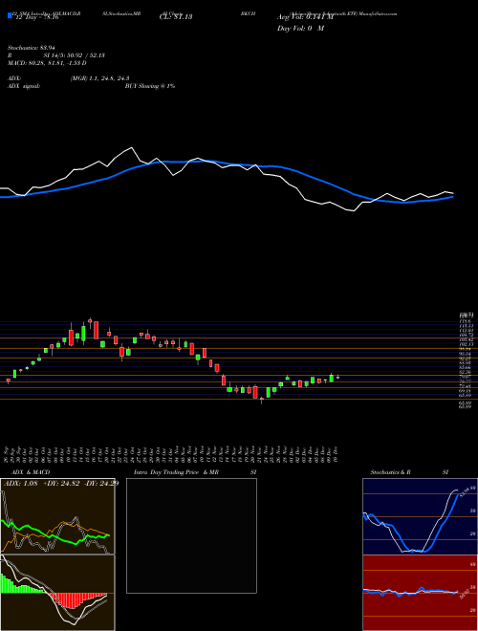
Task: Open the ADX indicator chart with the green line
Action: click(57, 516)
